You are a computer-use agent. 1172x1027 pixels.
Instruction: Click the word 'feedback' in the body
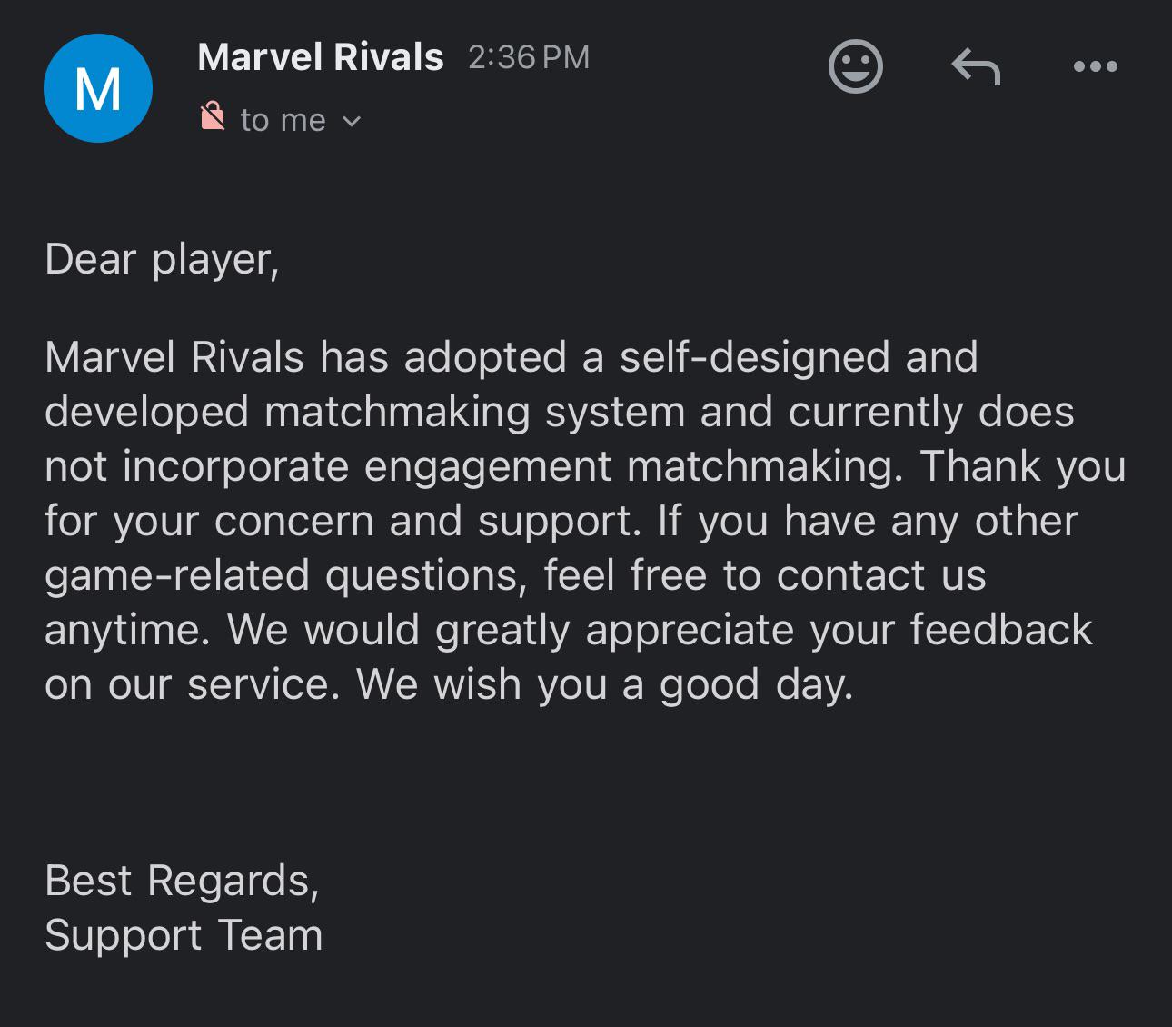click(1001, 629)
